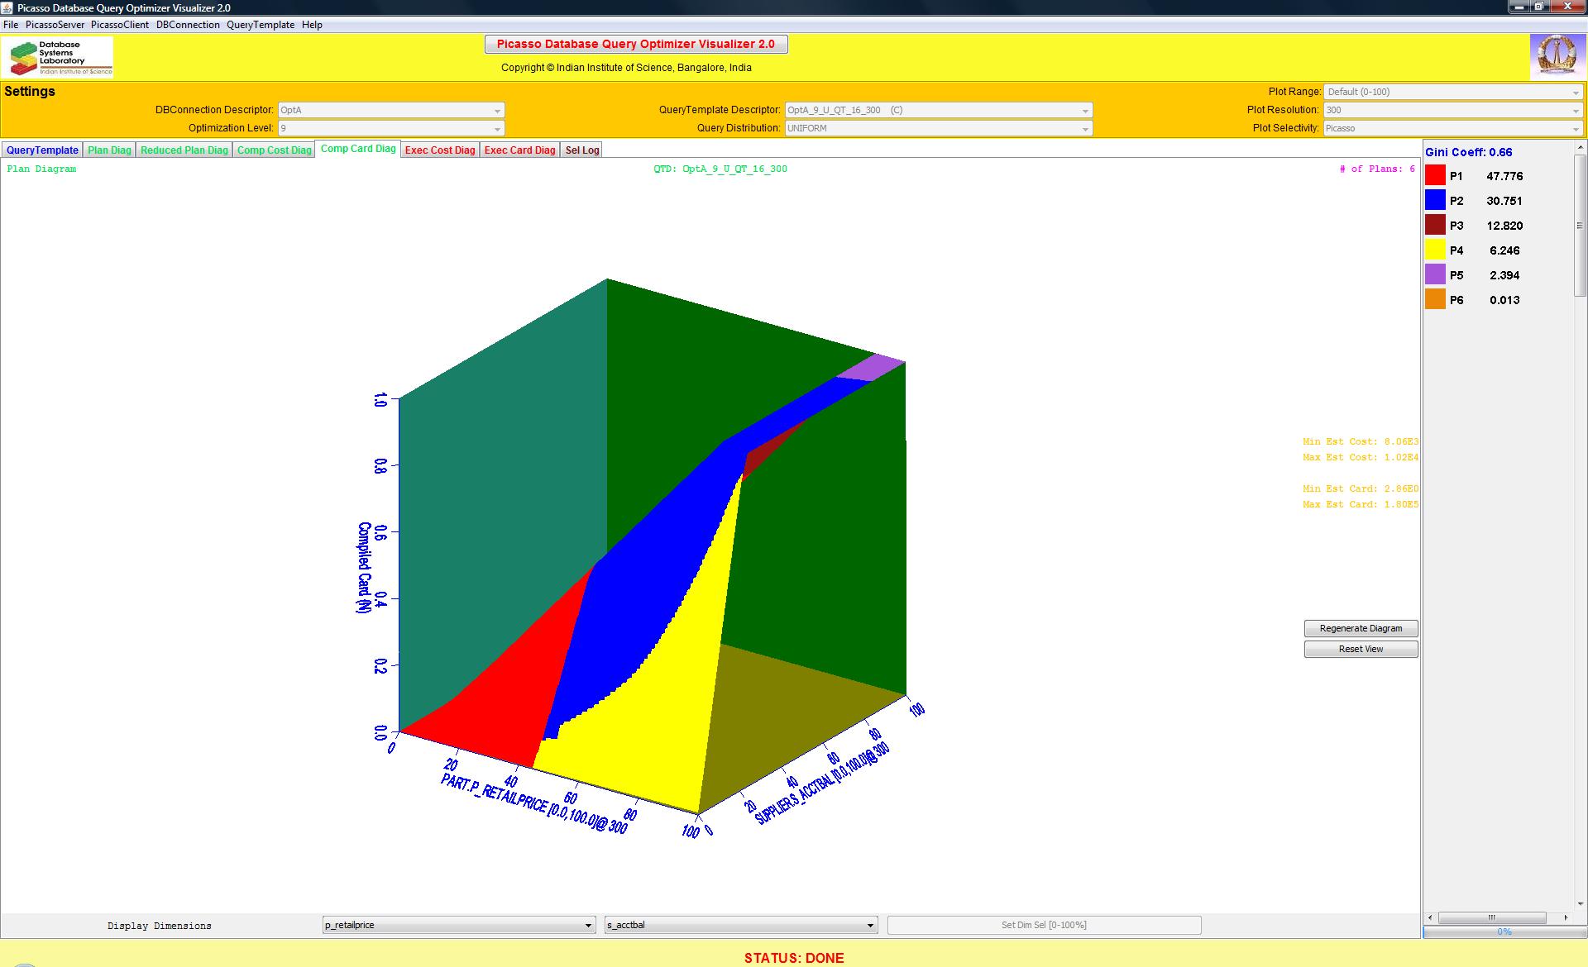
Task: Select the P5 purple plan swatch
Action: point(1435,274)
